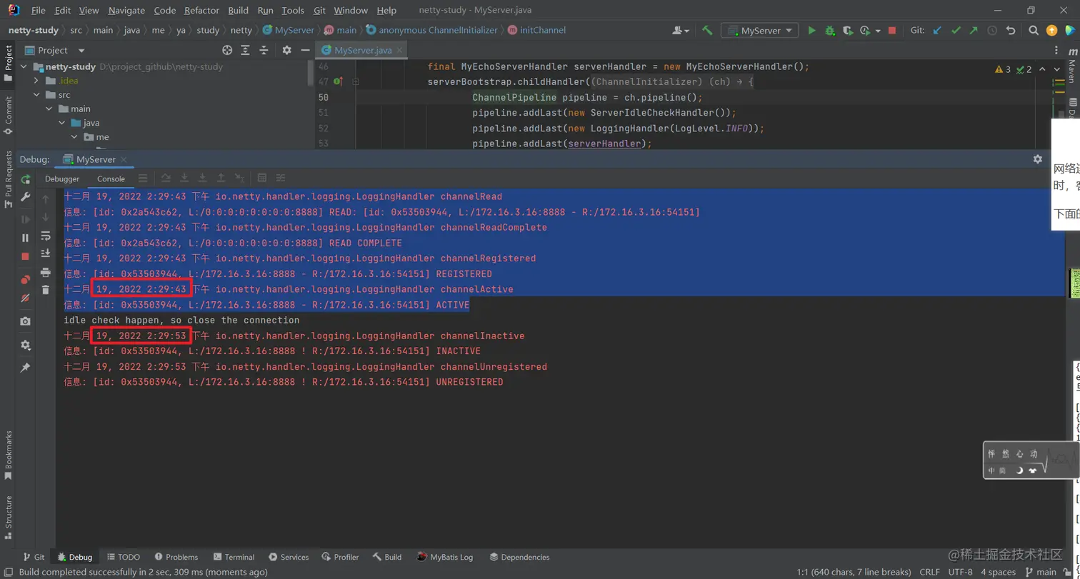Commit changes with the Git checkmark icon

point(956,31)
